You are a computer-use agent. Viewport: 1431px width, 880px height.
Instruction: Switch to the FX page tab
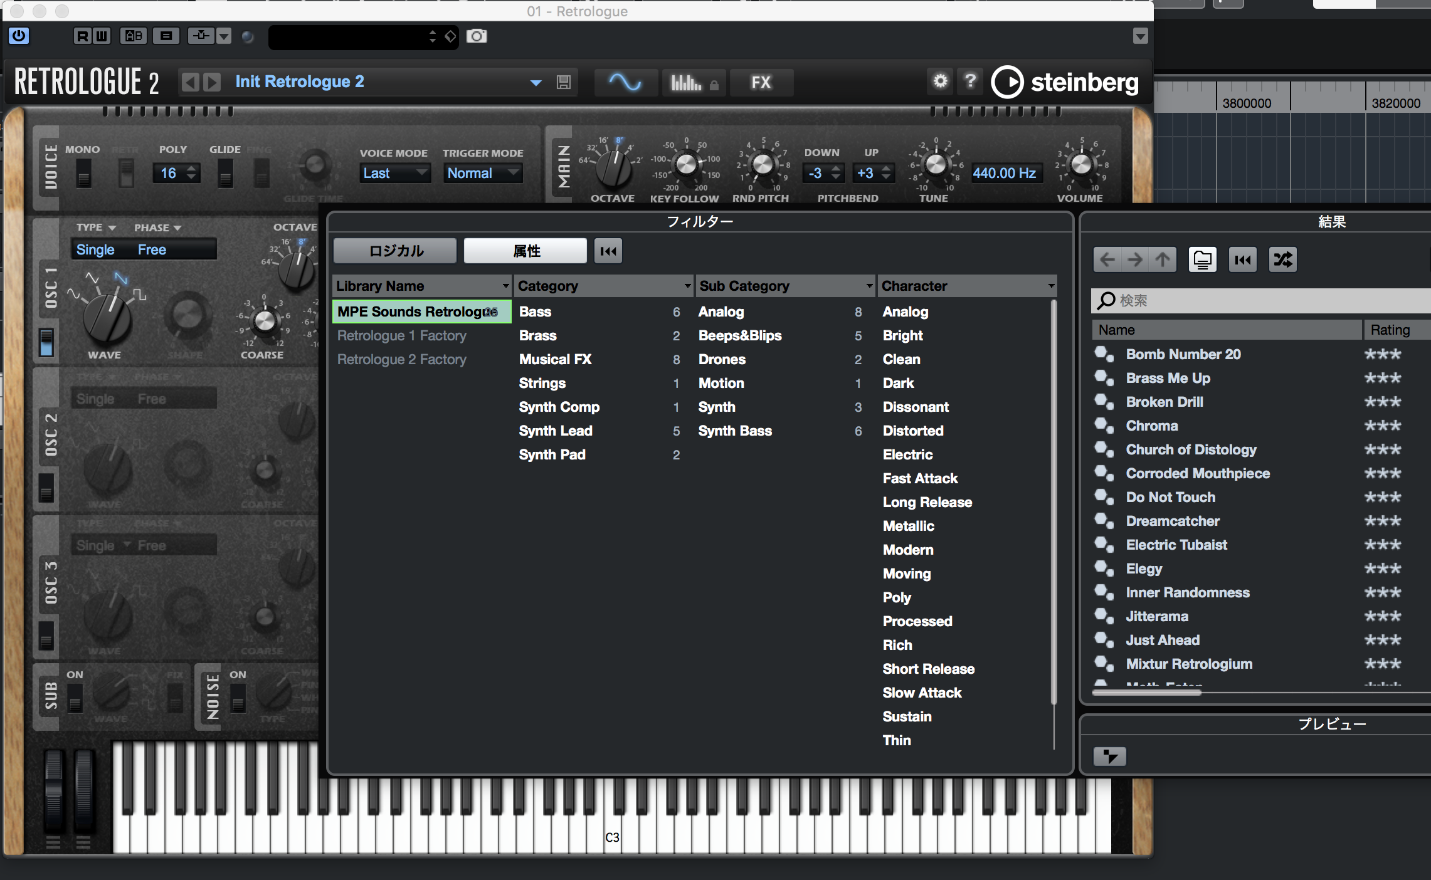[x=761, y=82]
